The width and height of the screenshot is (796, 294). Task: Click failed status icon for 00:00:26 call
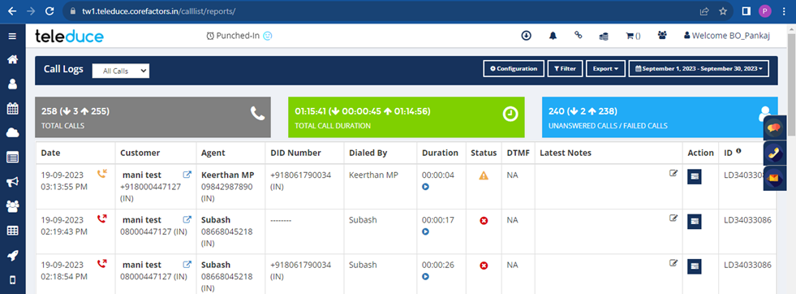484,266
